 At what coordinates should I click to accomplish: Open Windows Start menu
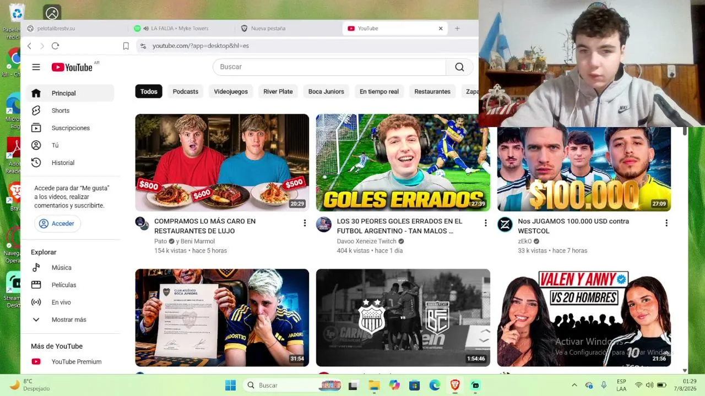tap(230, 386)
